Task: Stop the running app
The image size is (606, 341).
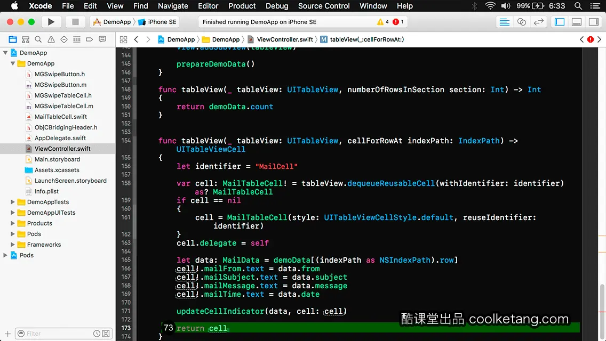Action: [x=75, y=22]
